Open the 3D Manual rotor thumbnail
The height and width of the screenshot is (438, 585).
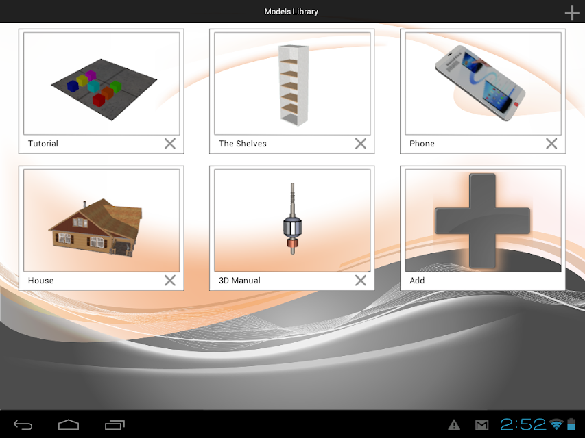tap(292, 220)
